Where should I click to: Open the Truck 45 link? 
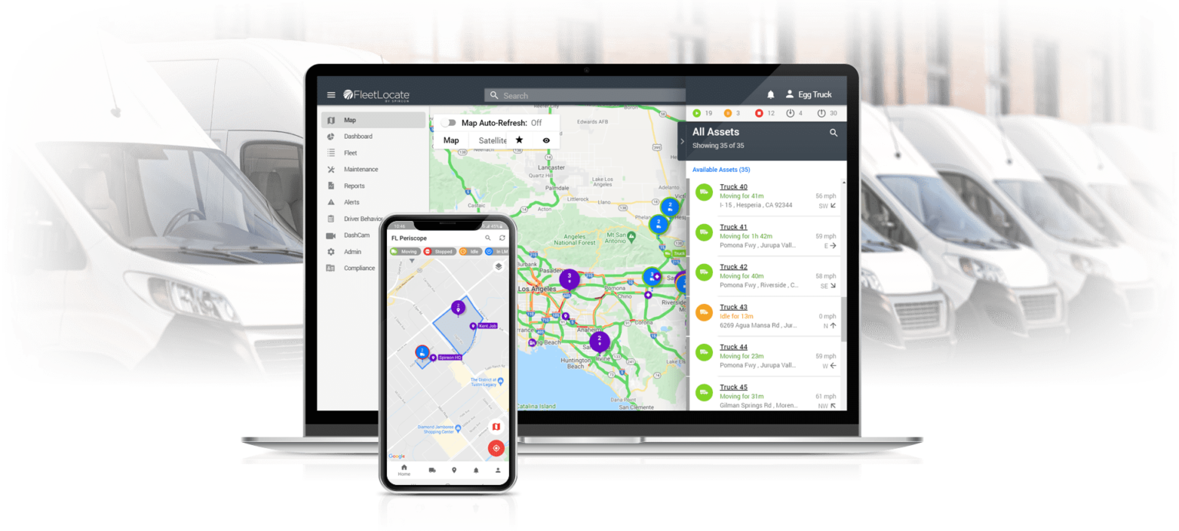(x=733, y=387)
